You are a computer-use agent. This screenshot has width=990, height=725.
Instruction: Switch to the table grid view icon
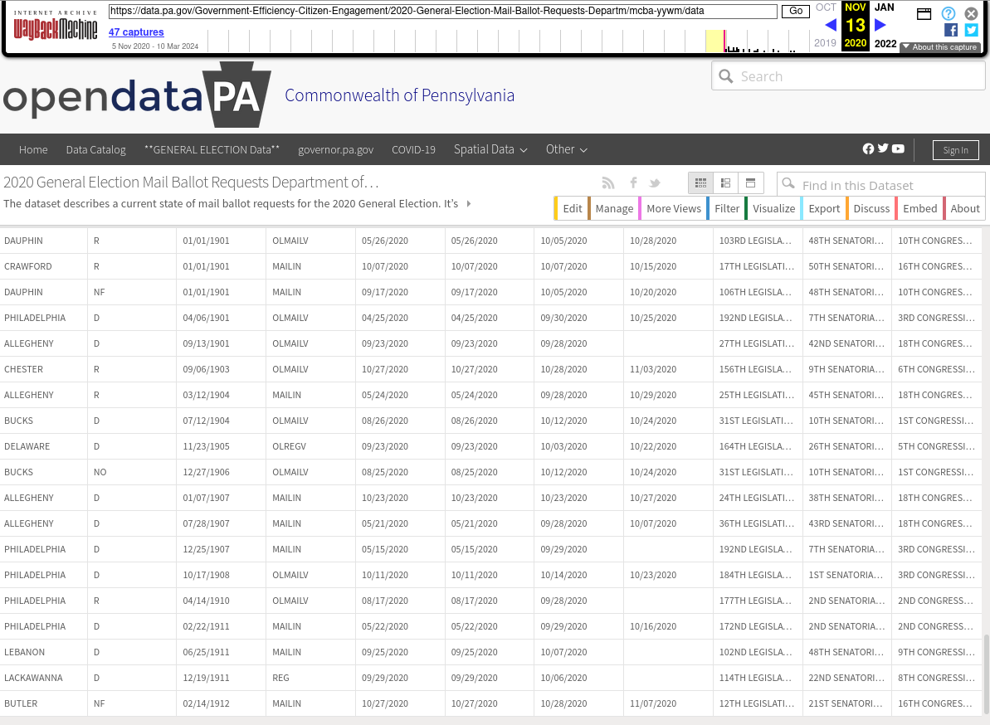700,182
